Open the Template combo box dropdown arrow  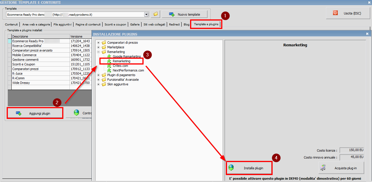[x=146, y=14]
